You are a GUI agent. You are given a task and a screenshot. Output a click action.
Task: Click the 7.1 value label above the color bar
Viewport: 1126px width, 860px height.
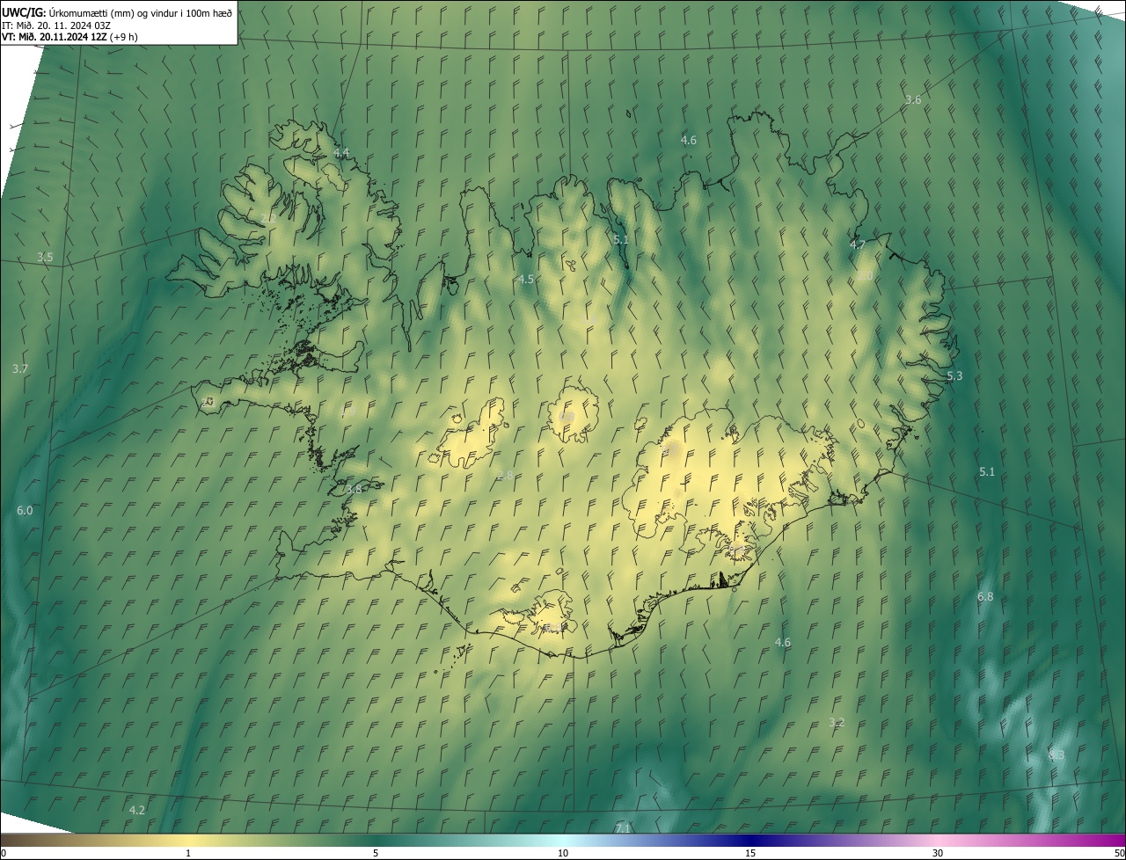tap(623, 828)
